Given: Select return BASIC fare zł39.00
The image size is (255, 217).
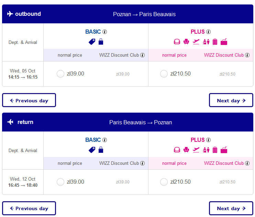Looking at the screenshot, I should [x=60, y=182].
